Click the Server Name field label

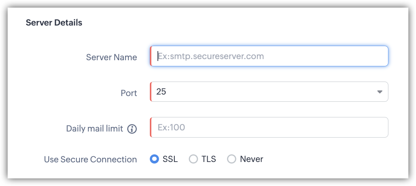point(111,57)
